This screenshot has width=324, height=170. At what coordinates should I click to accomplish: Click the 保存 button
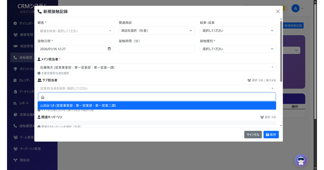click(x=271, y=135)
